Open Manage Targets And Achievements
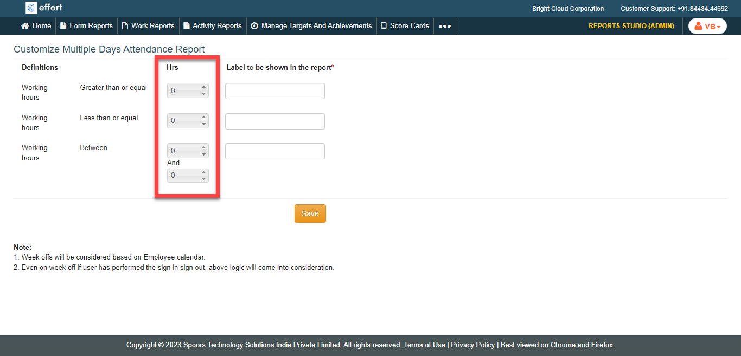Image resolution: width=741 pixels, height=356 pixels. pyautogui.click(x=311, y=25)
